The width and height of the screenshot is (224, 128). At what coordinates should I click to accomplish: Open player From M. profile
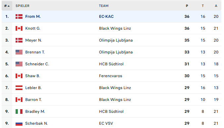(33, 16)
